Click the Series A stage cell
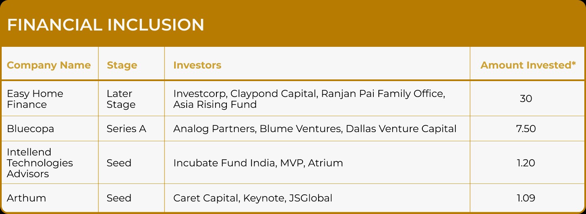This screenshot has height=214, width=586. coord(126,129)
